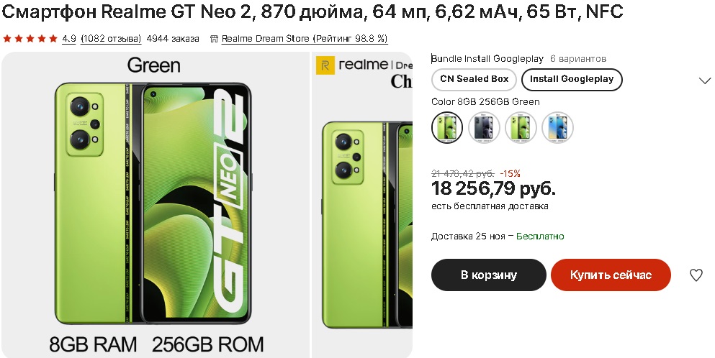This screenshot has width=715, height=358.
Task: Expand the bundle variants chevron
Action: (705, 81)
